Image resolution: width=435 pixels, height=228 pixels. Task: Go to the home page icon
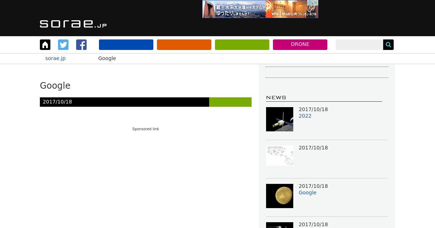click(45, 45)
